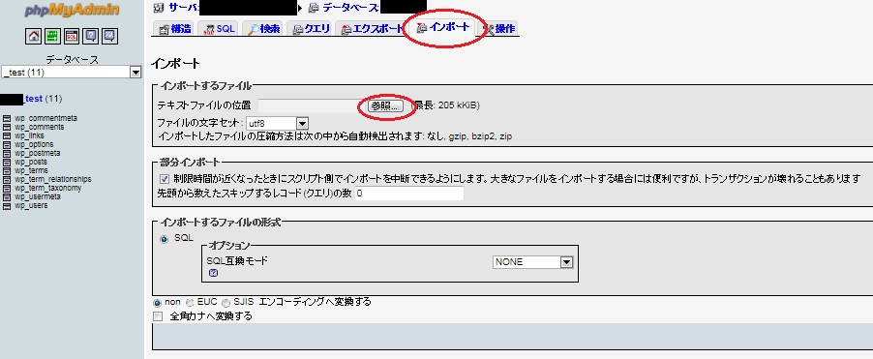Select the non encoding radio button

click(157, 303)
